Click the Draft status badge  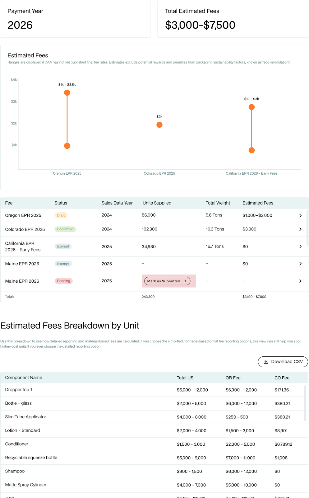pyautogui.click(x=61, y=215)
